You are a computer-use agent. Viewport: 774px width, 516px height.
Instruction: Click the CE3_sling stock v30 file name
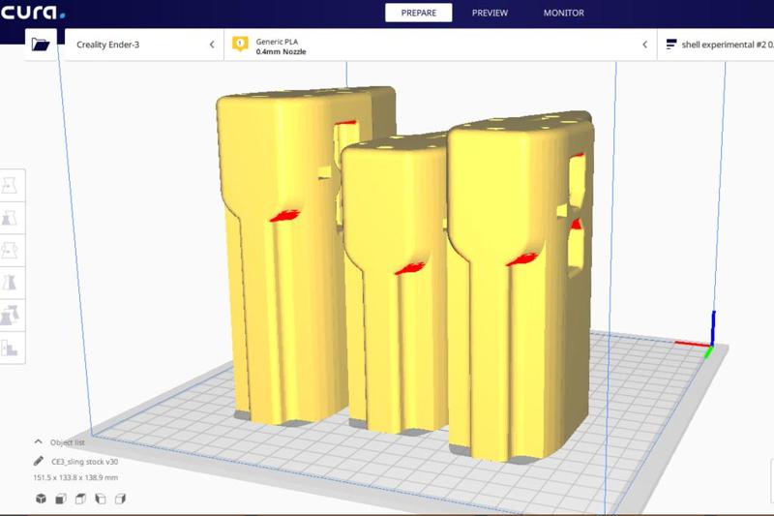pos(85,462)
